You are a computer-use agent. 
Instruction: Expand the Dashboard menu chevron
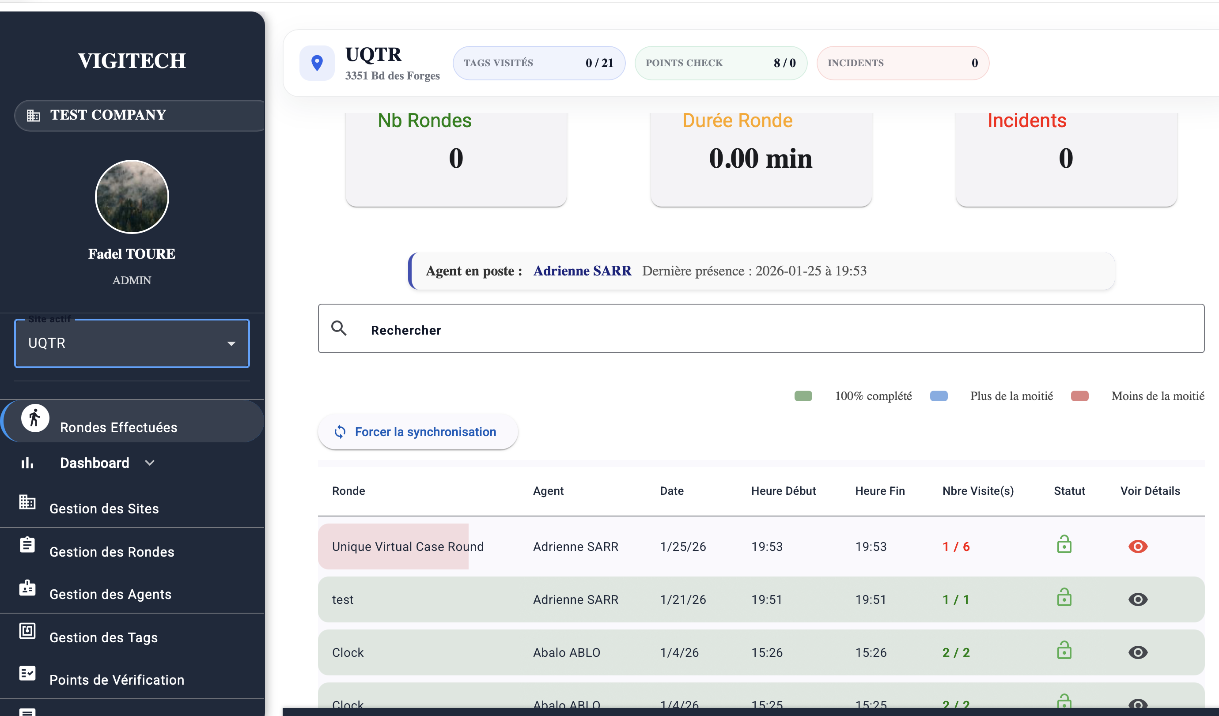[x=150, y=463]
